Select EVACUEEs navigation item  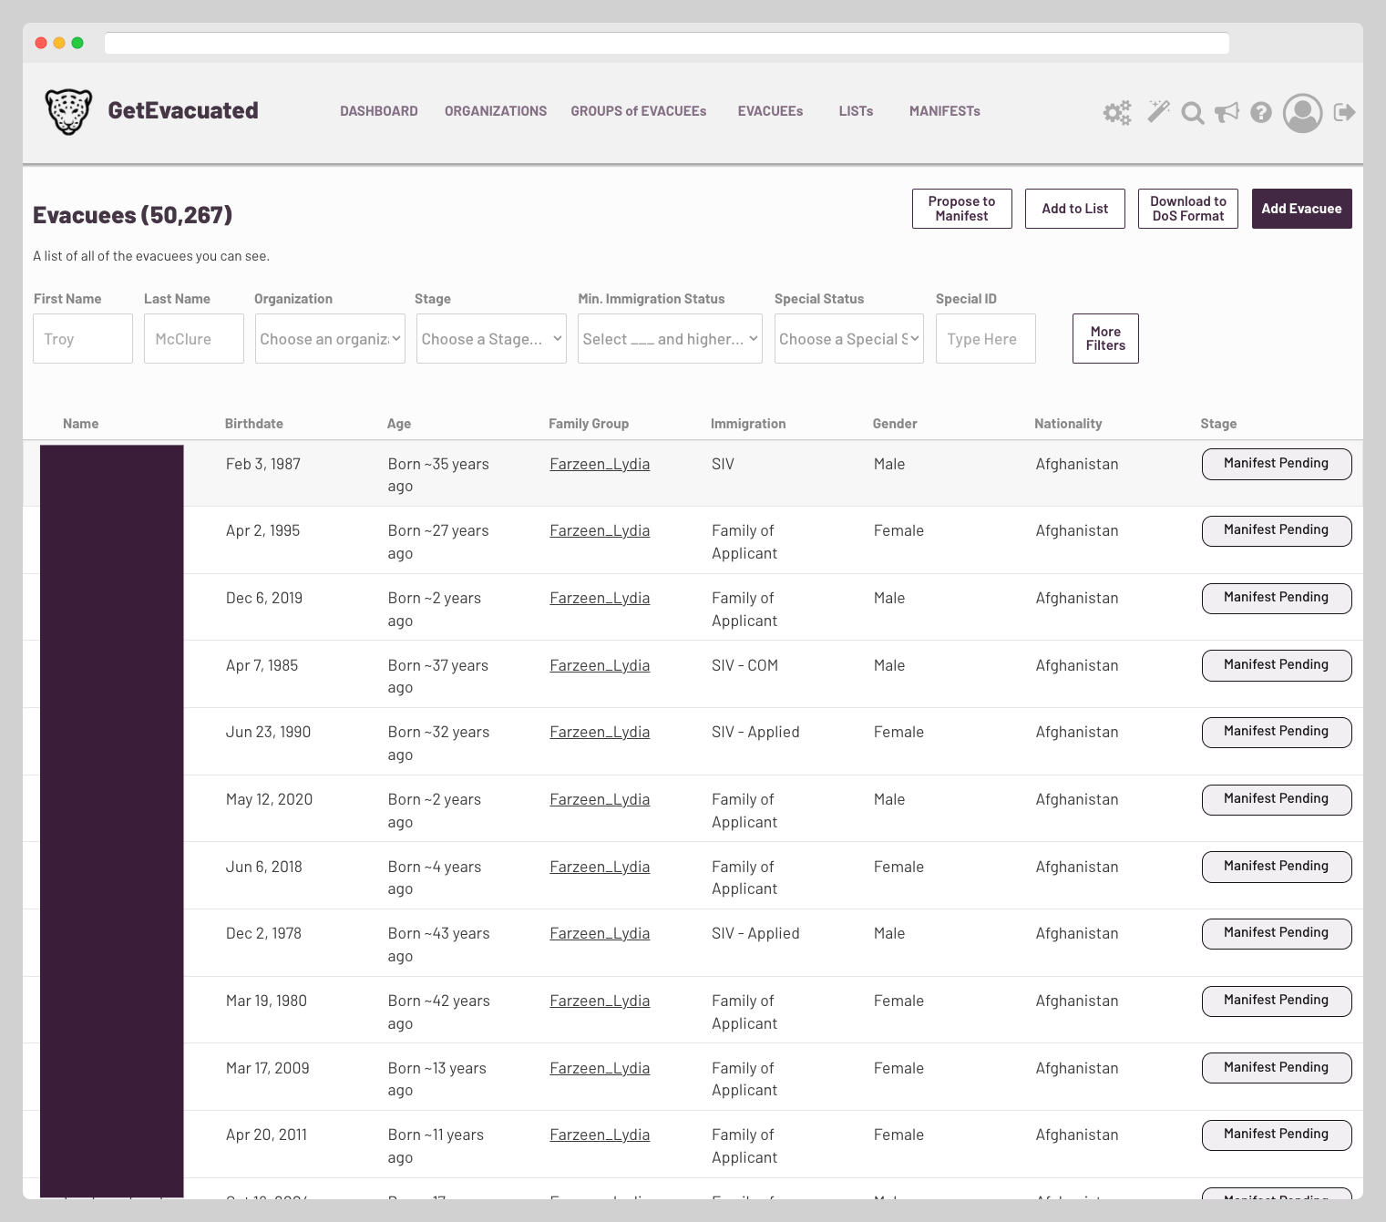[x=770, y=111]
